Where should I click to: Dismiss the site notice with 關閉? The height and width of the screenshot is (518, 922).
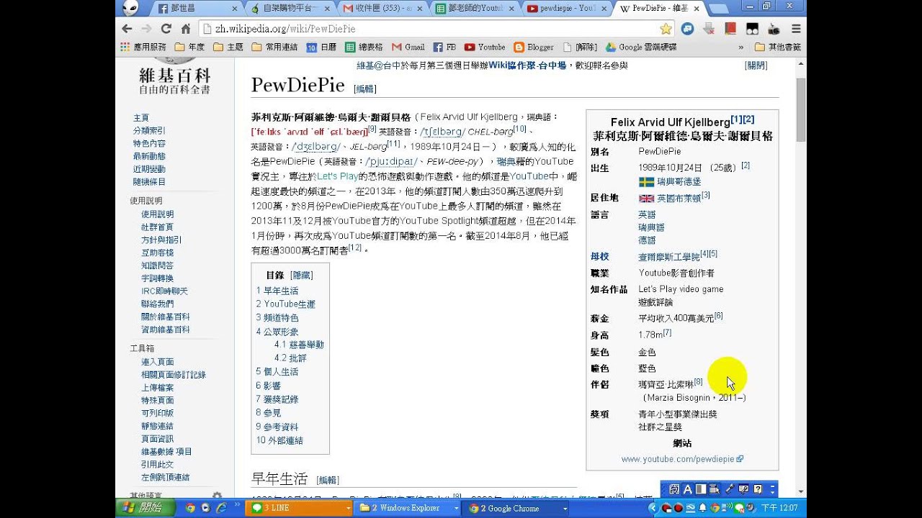[x=756, y=65]
